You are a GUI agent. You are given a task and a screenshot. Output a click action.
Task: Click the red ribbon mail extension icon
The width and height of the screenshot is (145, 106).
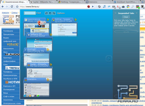coord(119,7)
